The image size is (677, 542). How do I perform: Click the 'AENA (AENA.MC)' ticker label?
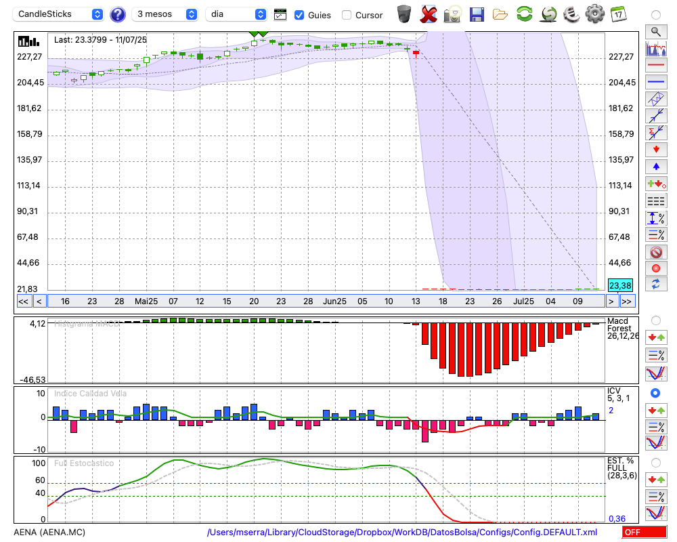pyautogui.click(x=49, y=532)
